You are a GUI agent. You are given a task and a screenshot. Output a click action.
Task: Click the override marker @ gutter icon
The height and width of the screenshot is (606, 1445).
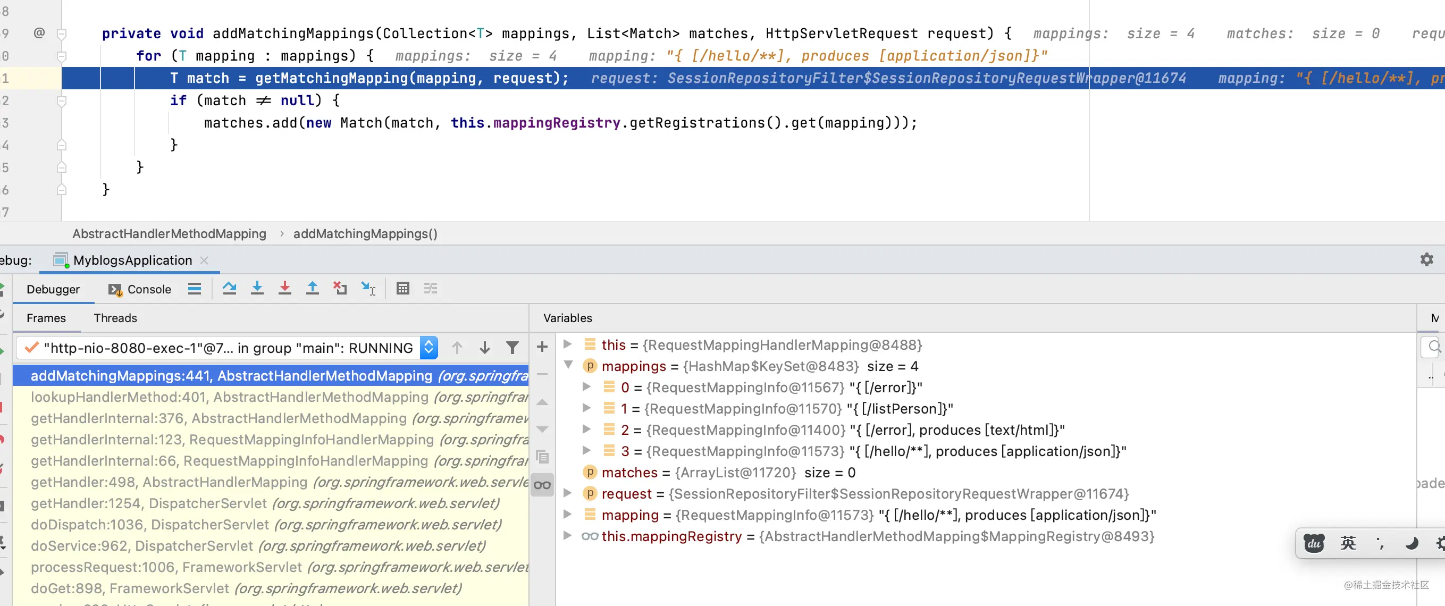pos(39,33)
